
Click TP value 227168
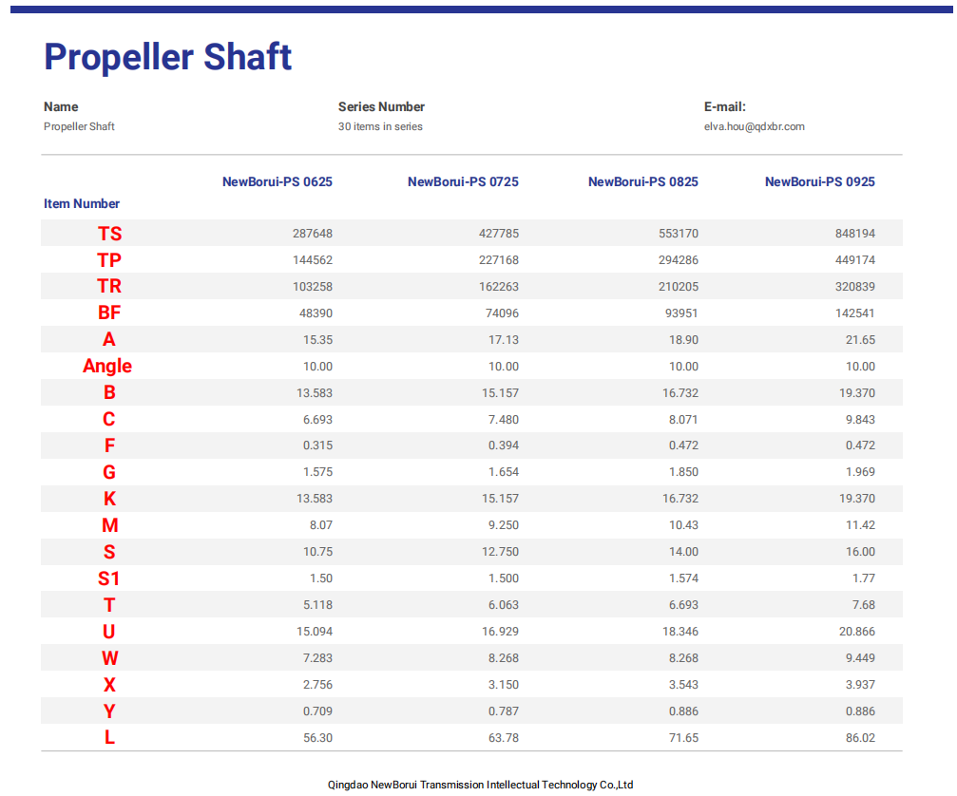coord(499,260)
